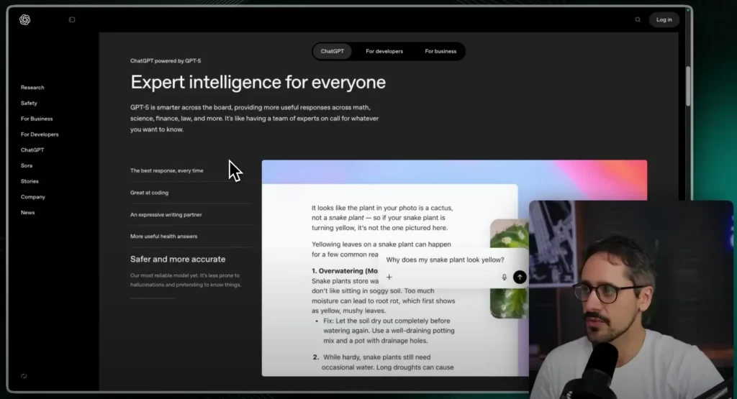
Task: Open Stories in the sidebar
Action: [x=30, y=181]
